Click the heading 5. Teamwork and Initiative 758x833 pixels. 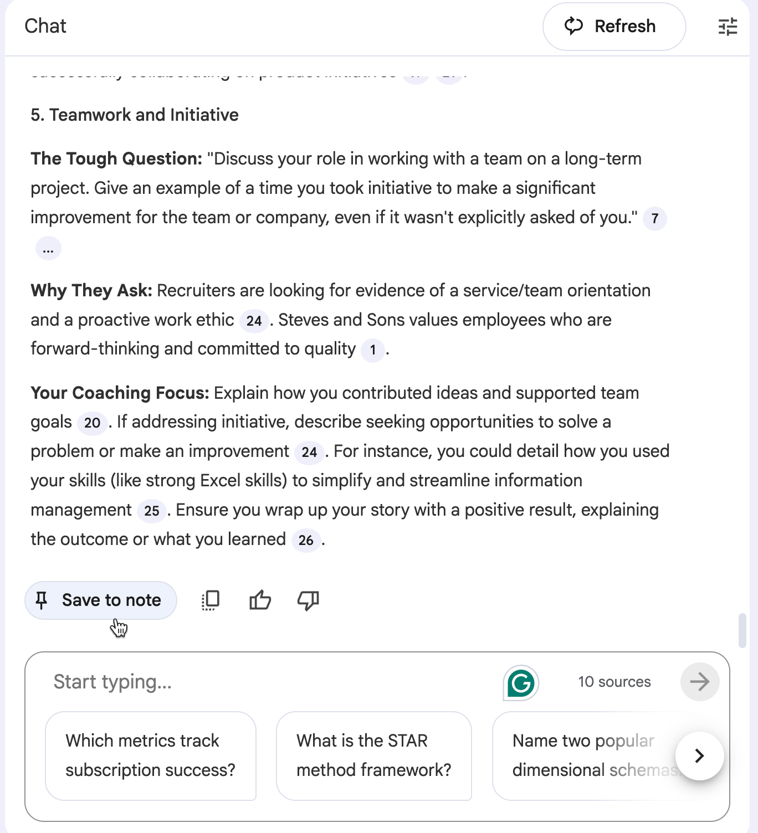(x=135, y=115)
